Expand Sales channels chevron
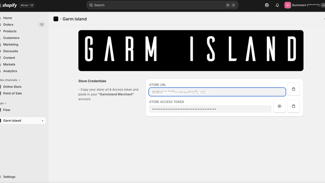 point(19,80)
